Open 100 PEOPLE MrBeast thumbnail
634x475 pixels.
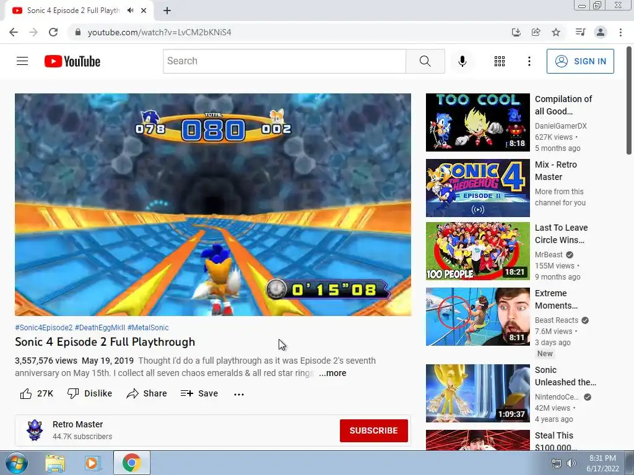[x=477, y=251]
